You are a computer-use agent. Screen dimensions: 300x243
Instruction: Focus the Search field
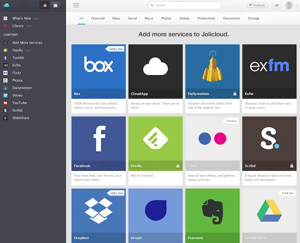tap(185, 5)
